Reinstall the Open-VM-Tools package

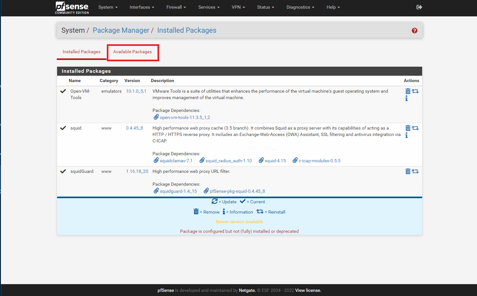pos(415,91)
